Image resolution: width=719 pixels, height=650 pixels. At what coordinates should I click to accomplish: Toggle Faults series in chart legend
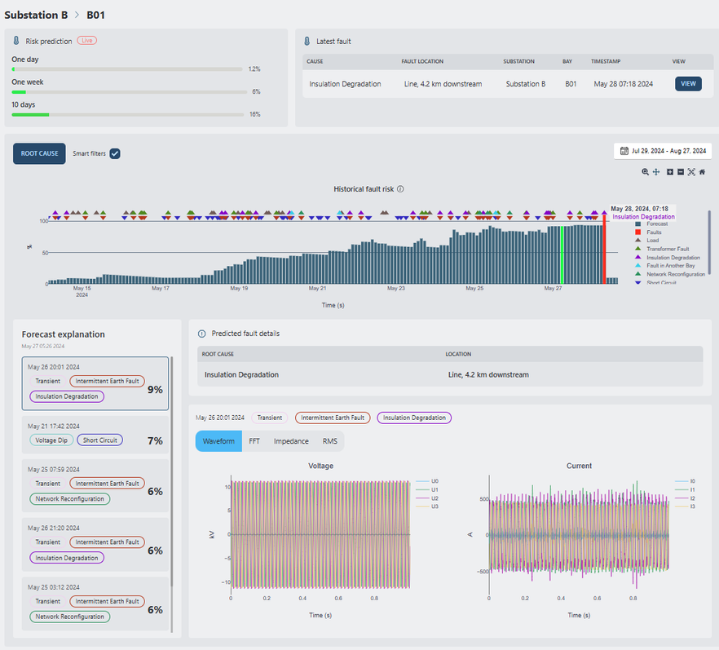point(652,232)
